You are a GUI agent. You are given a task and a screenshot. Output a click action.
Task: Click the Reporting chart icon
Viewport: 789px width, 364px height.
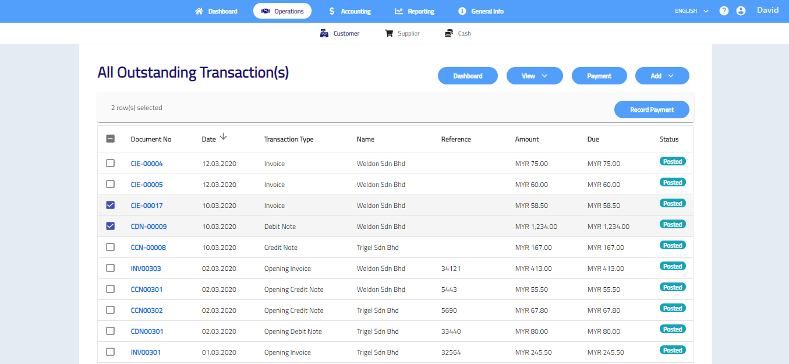(x=399, y=11)
